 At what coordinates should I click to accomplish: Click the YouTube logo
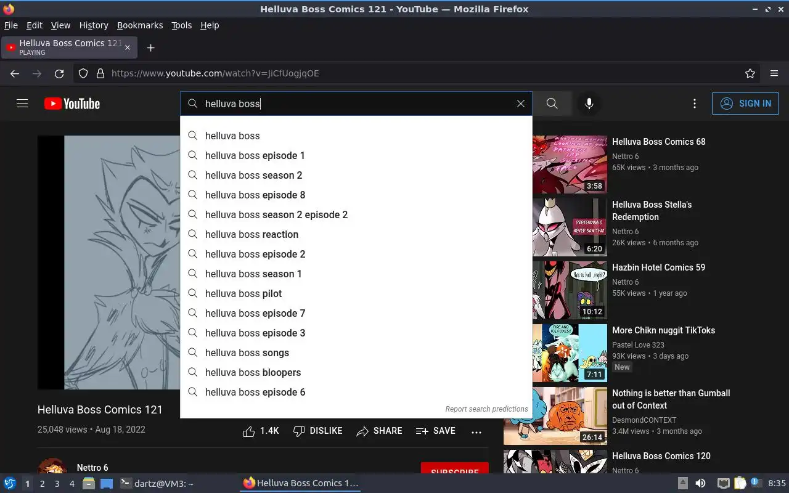coord(72,104)
